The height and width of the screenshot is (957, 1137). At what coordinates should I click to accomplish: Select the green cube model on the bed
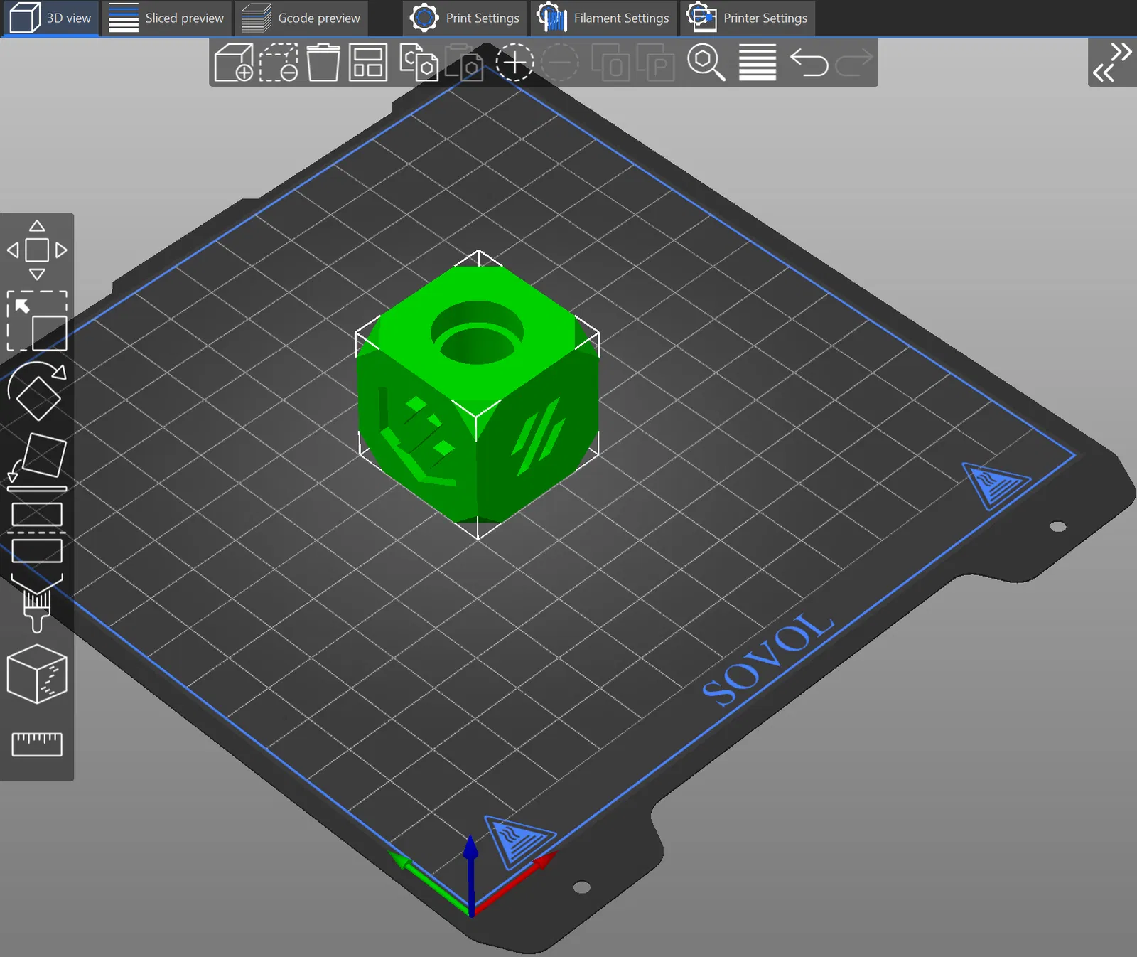[x=477, y=393]
